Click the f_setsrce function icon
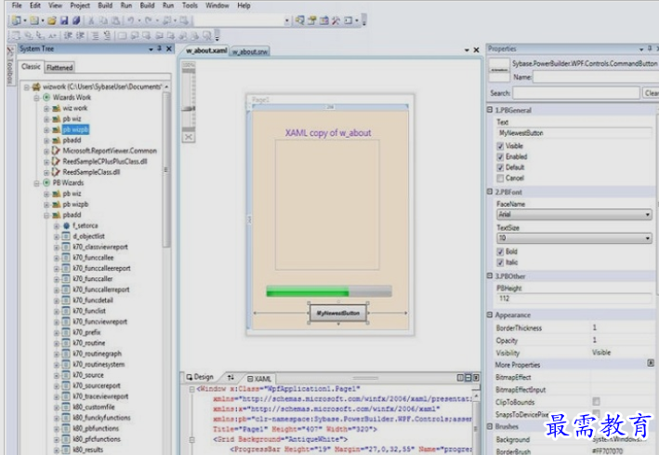 65,226
